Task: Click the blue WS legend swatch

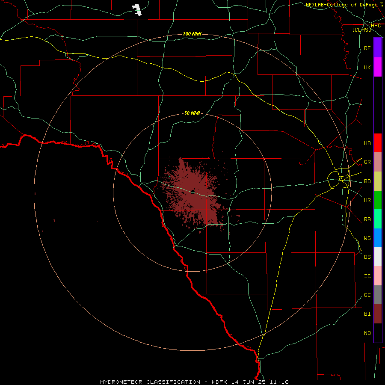Action: [x=378, y=238]
